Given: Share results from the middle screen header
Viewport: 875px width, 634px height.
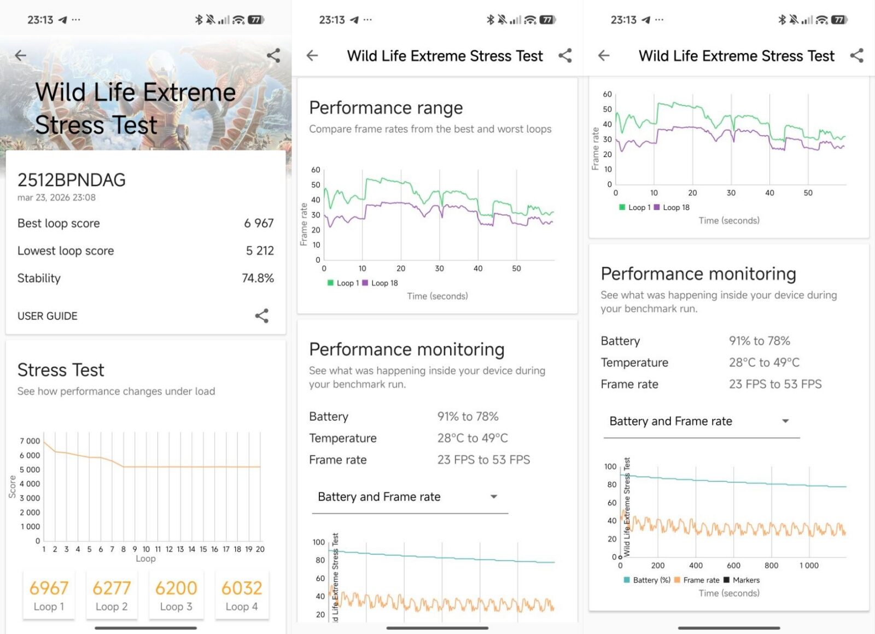Looking at the screenshot, I should [565, 55].
